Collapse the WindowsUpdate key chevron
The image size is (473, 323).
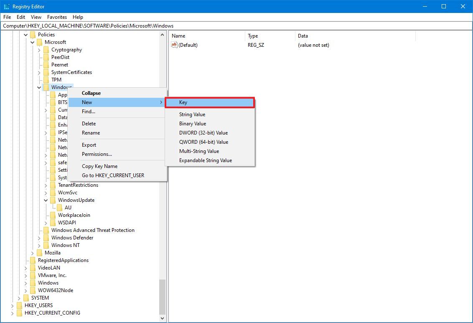click(46, 200)
